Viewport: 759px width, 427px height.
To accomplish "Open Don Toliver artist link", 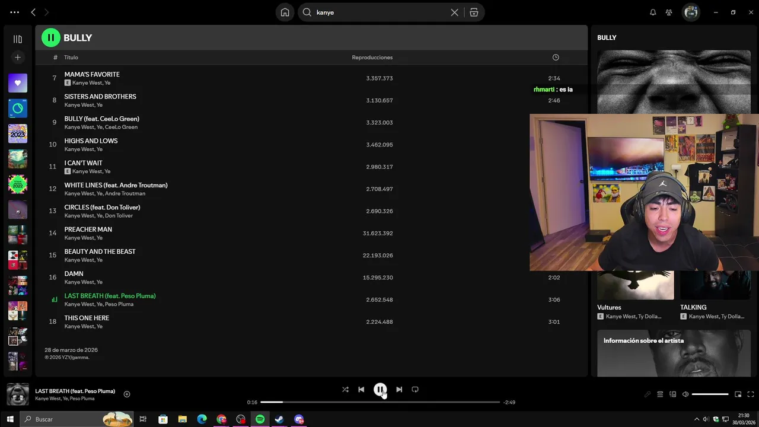I will click(x=119, y=215).
